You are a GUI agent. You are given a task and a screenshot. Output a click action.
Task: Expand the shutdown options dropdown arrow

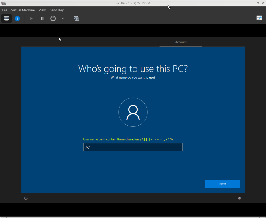63,18
